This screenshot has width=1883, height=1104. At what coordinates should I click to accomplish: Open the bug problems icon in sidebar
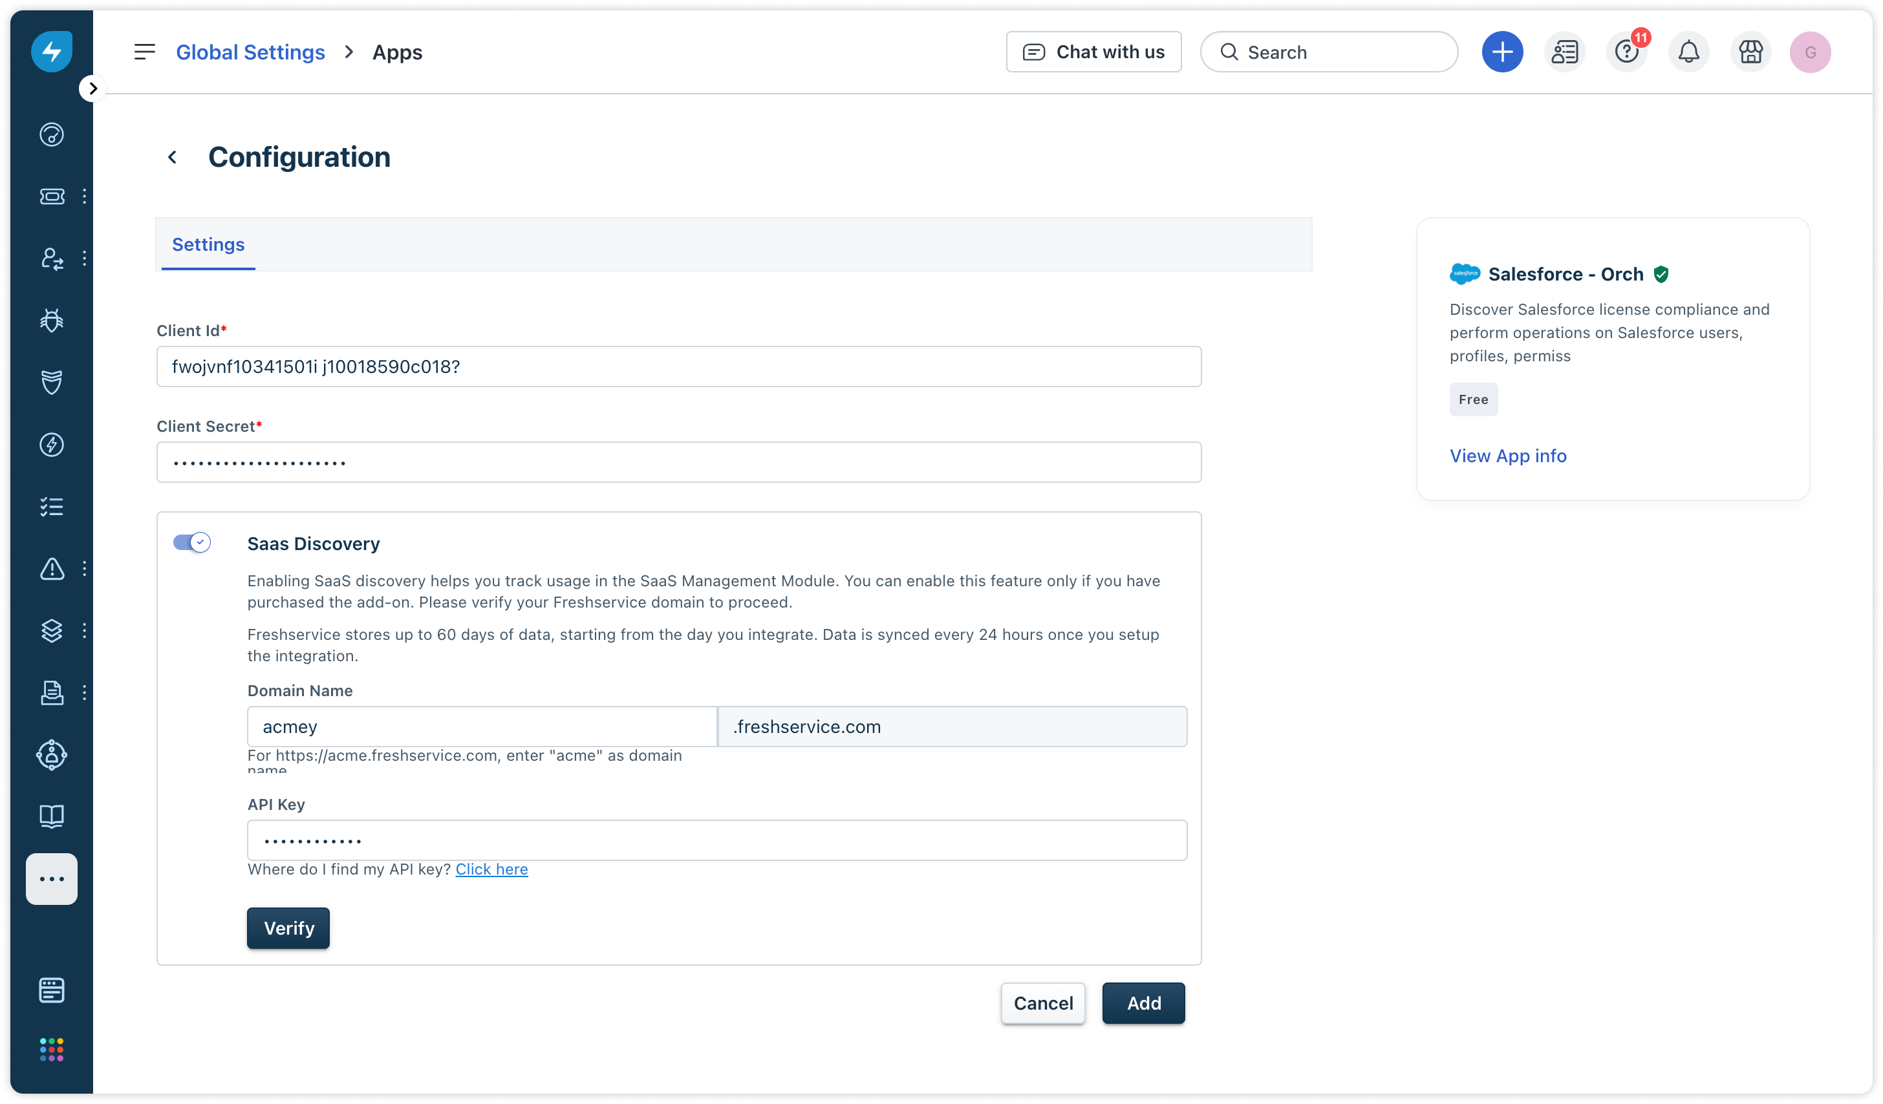52,321
